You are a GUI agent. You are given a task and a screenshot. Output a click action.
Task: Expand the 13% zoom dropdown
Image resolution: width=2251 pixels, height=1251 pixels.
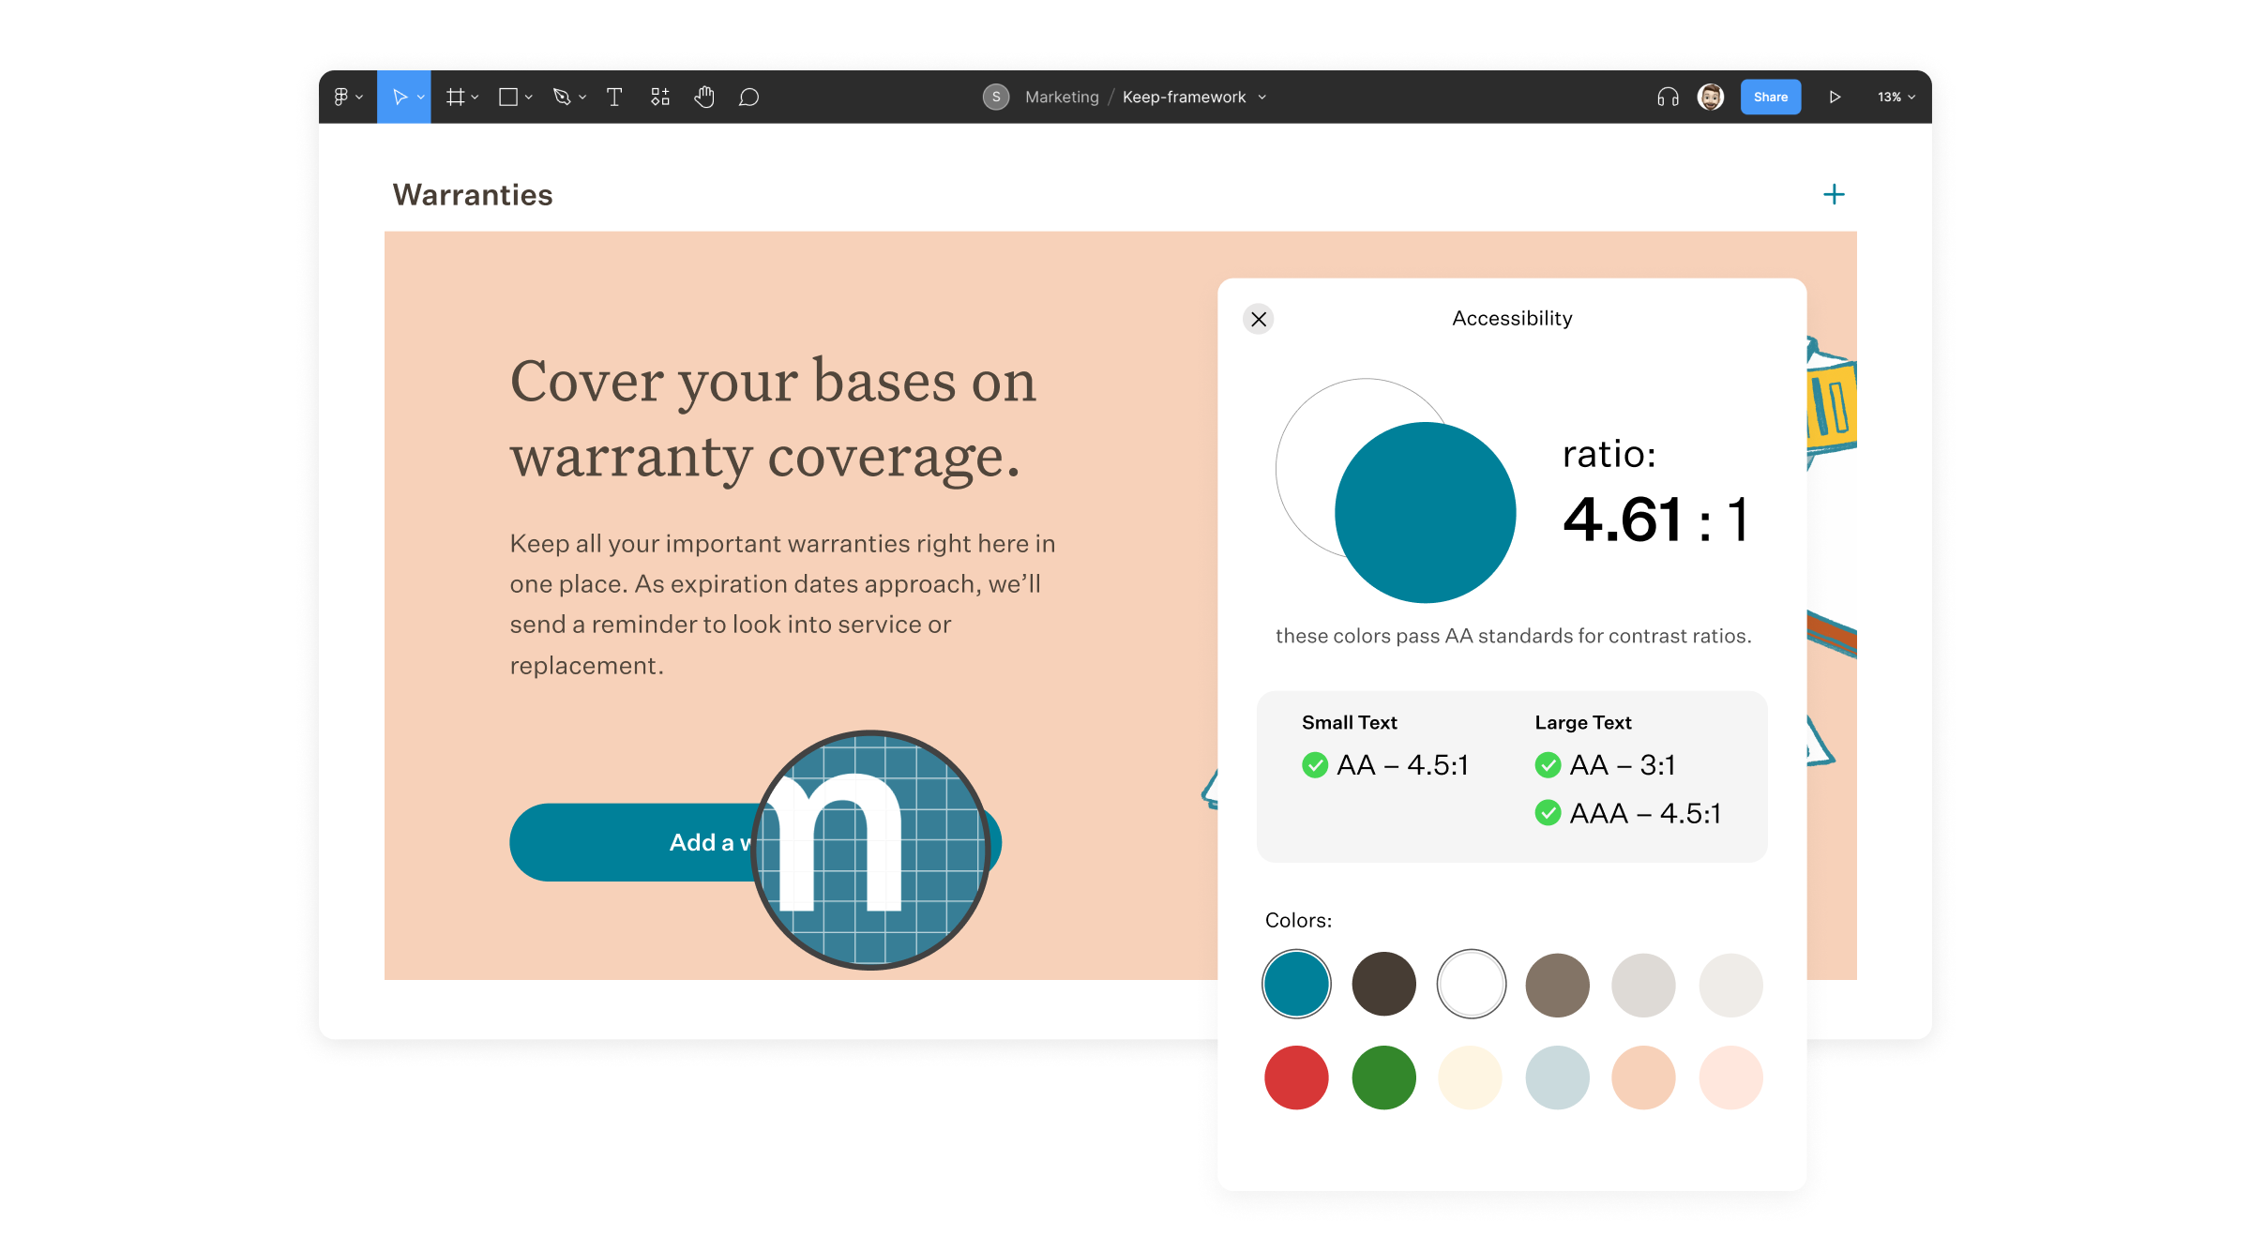point(1896,97)
